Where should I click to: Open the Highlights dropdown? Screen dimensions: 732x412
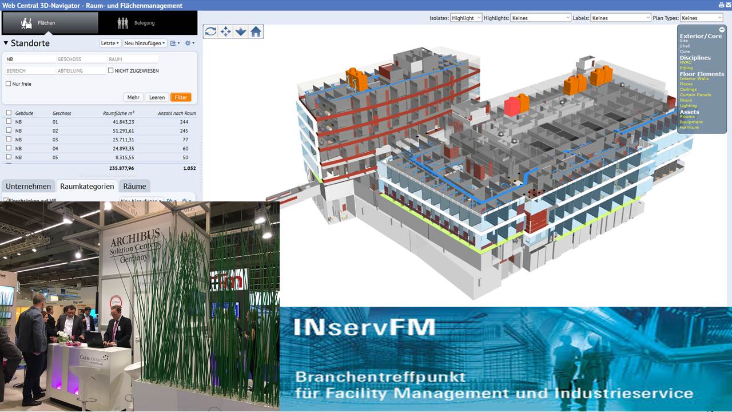[540, 18]
